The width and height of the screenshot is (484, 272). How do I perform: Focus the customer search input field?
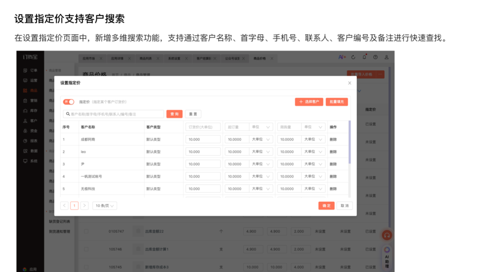tap(115, 114)
